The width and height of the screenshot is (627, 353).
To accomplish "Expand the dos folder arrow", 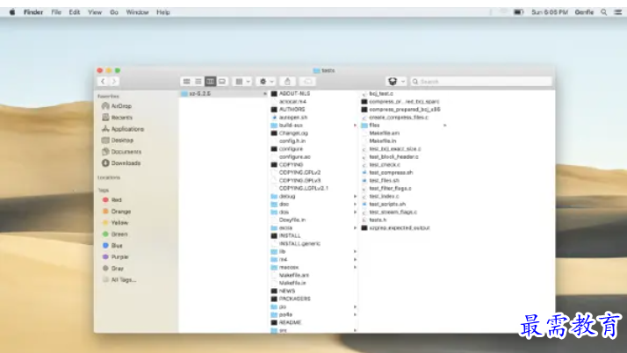I will click(355, 212).
